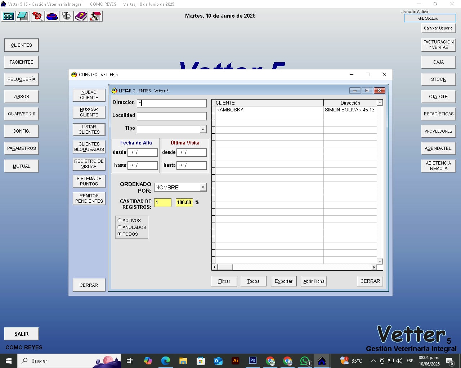This screenshot has width=461, height=368.
Task: Click the Direccion input field
Action: point(172,103)
